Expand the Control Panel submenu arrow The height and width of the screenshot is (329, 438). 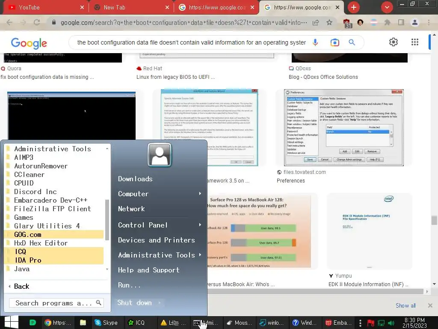pyautogui.click(x=200, y=225)
